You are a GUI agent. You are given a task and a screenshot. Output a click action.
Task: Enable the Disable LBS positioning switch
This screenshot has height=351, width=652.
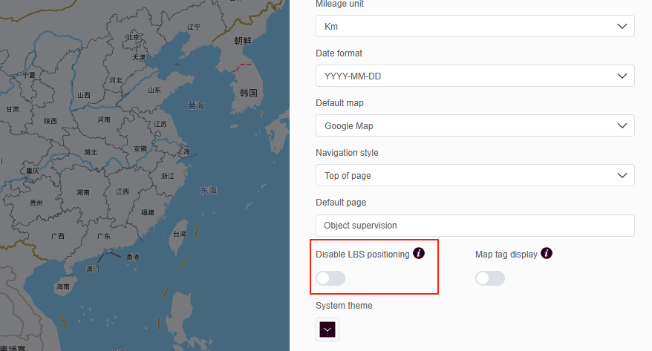tap(330, 278)
